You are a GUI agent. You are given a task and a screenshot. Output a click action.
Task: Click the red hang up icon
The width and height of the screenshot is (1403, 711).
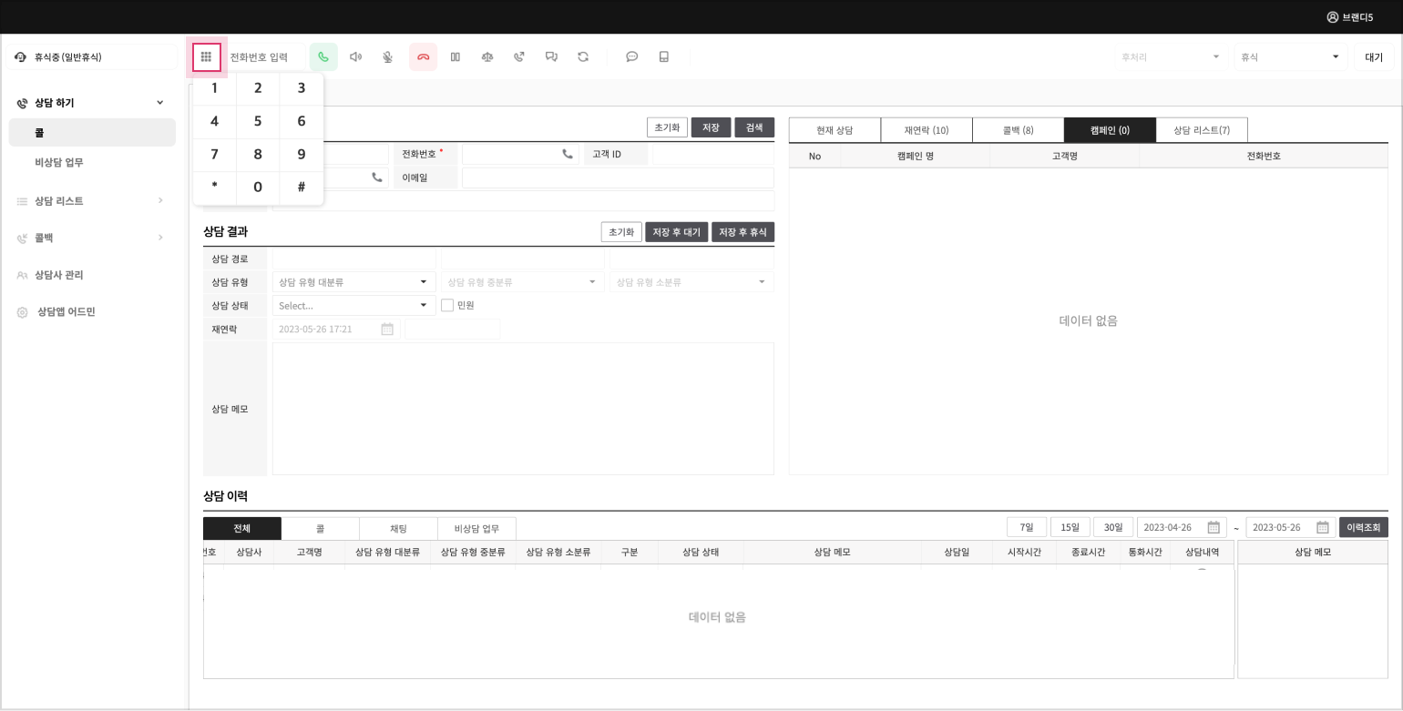423,57
